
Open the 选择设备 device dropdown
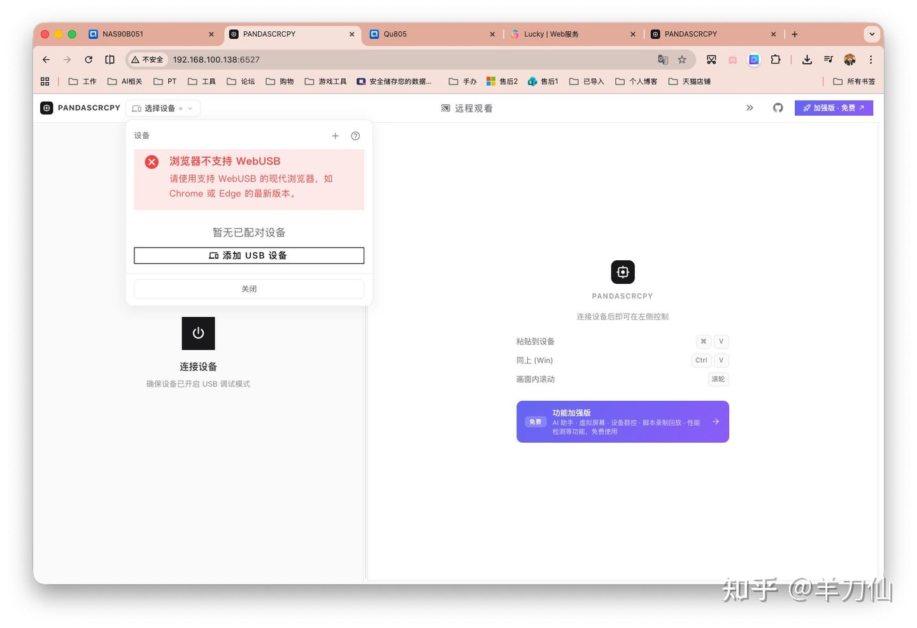163,108
